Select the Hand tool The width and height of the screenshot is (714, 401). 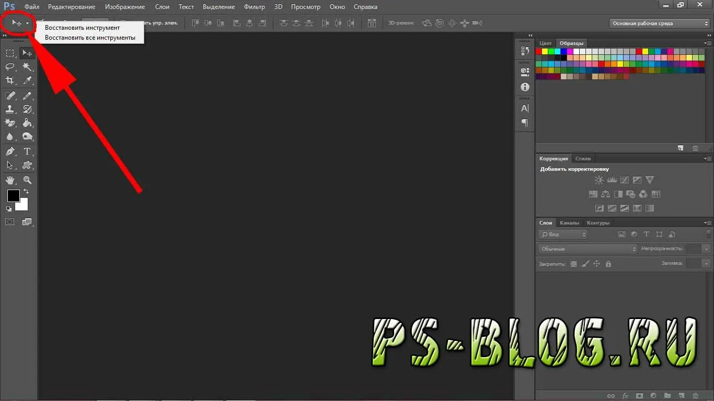click(x=10, y=180)
